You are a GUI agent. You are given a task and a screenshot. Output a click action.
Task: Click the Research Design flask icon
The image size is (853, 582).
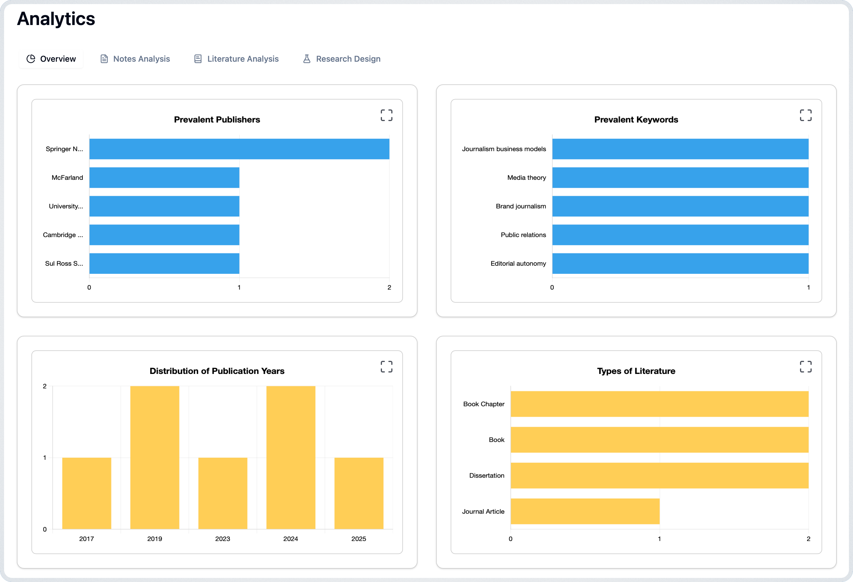[x=307, y=59]
